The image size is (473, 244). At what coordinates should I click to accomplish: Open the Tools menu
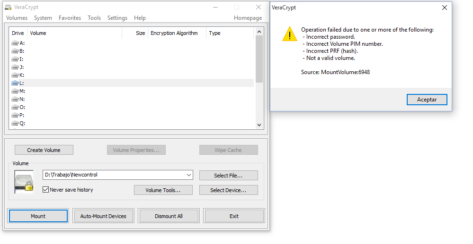[x=94, y=18]
